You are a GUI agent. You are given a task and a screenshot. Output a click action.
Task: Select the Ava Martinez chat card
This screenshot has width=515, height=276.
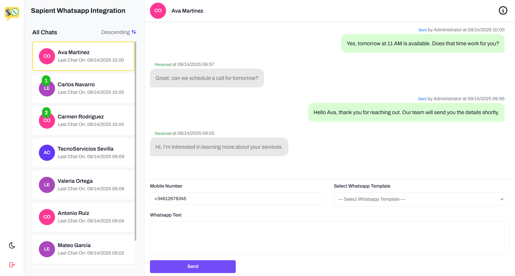[x=83, y=56]
